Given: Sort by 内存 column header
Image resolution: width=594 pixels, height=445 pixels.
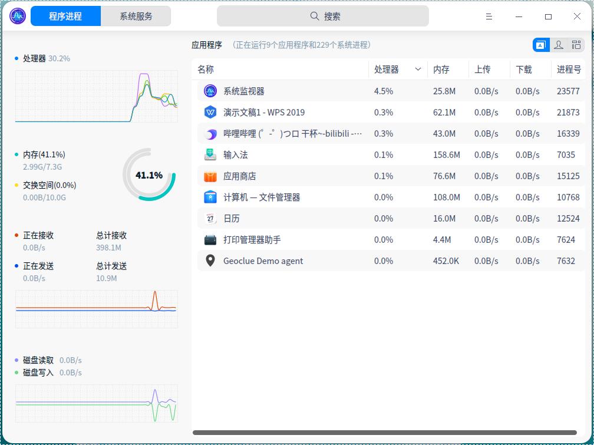Looking at the screenshot, I should [x=441, y=70].
